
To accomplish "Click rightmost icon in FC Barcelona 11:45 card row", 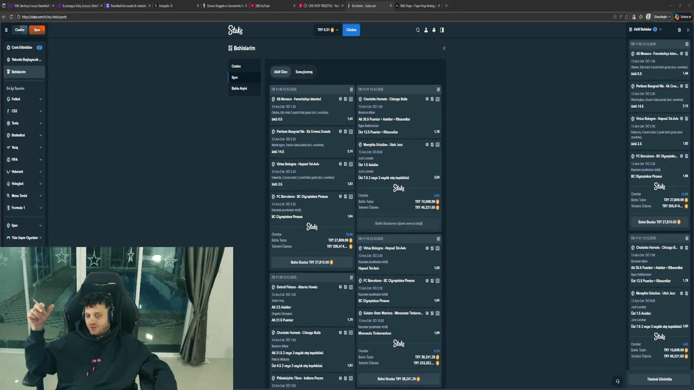I will (351, 197).
